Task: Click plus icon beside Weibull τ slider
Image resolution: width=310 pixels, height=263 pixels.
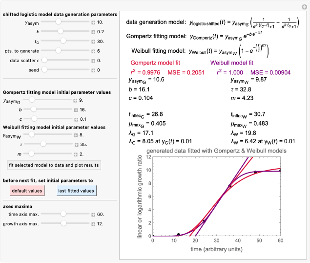Action: click(x=76, y=144)
